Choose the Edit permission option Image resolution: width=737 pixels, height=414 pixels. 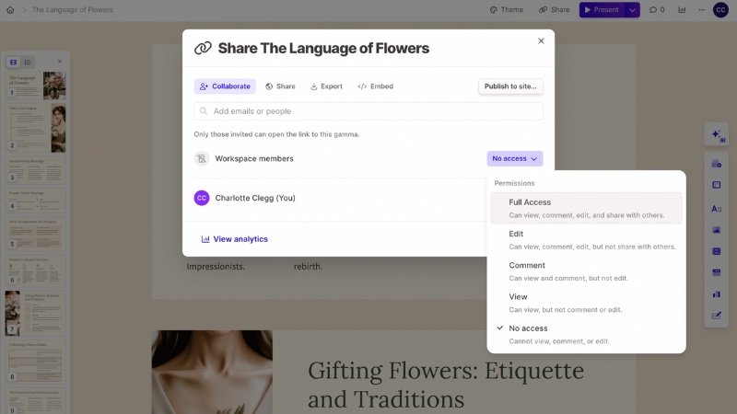click(586, 239)
